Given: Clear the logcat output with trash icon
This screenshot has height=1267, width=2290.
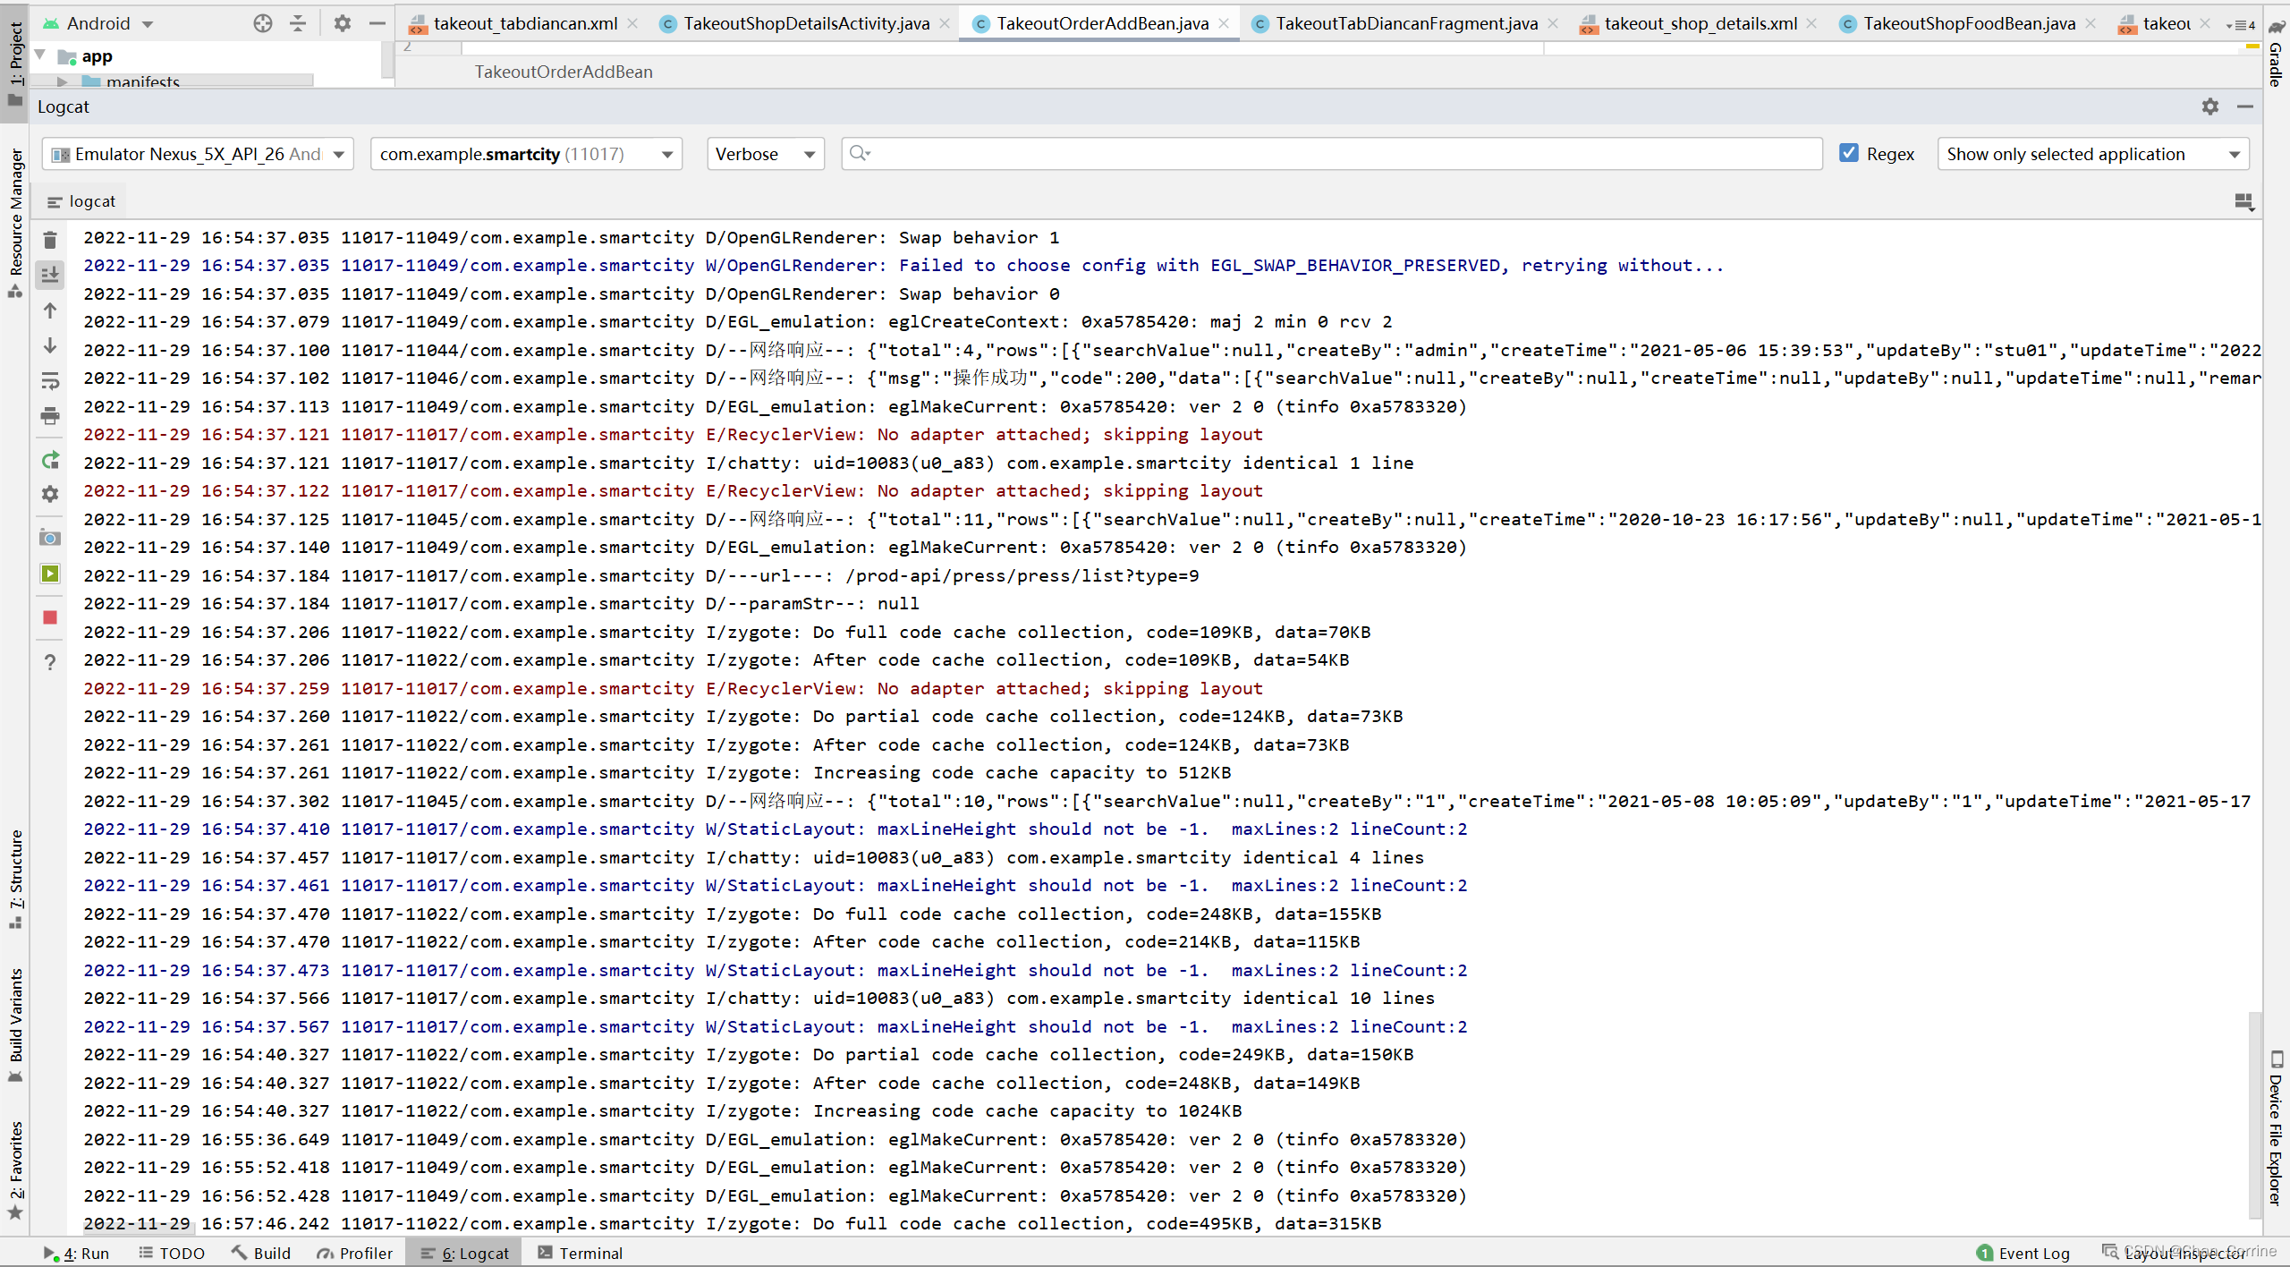Looking at the screenshot, I should [x=49, y=239].
